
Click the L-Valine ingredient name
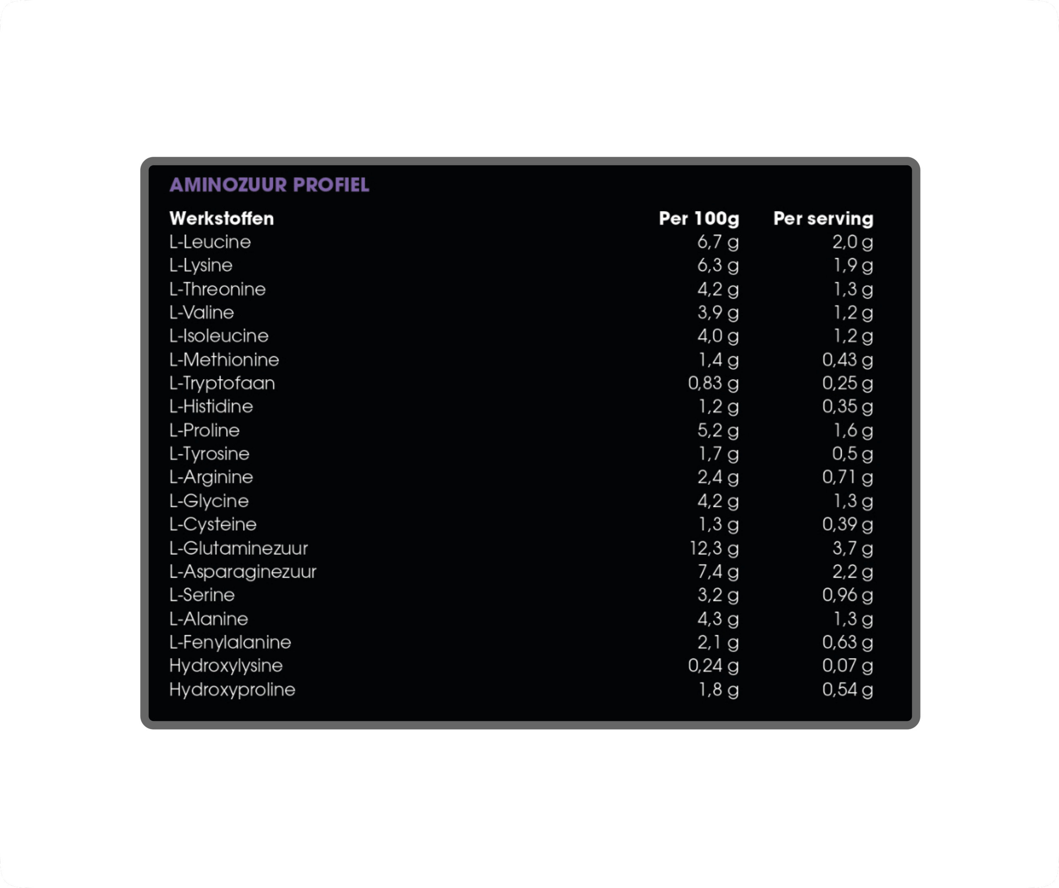pyautogui.click(x=202, y=313)
